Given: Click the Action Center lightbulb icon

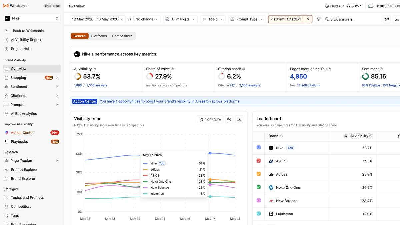Looking at the screenshot, I should 7,133.
